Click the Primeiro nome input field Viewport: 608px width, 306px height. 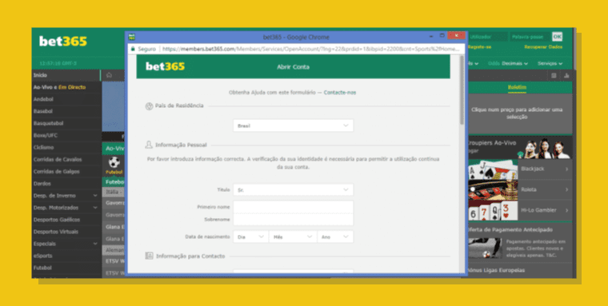(293, 207)
